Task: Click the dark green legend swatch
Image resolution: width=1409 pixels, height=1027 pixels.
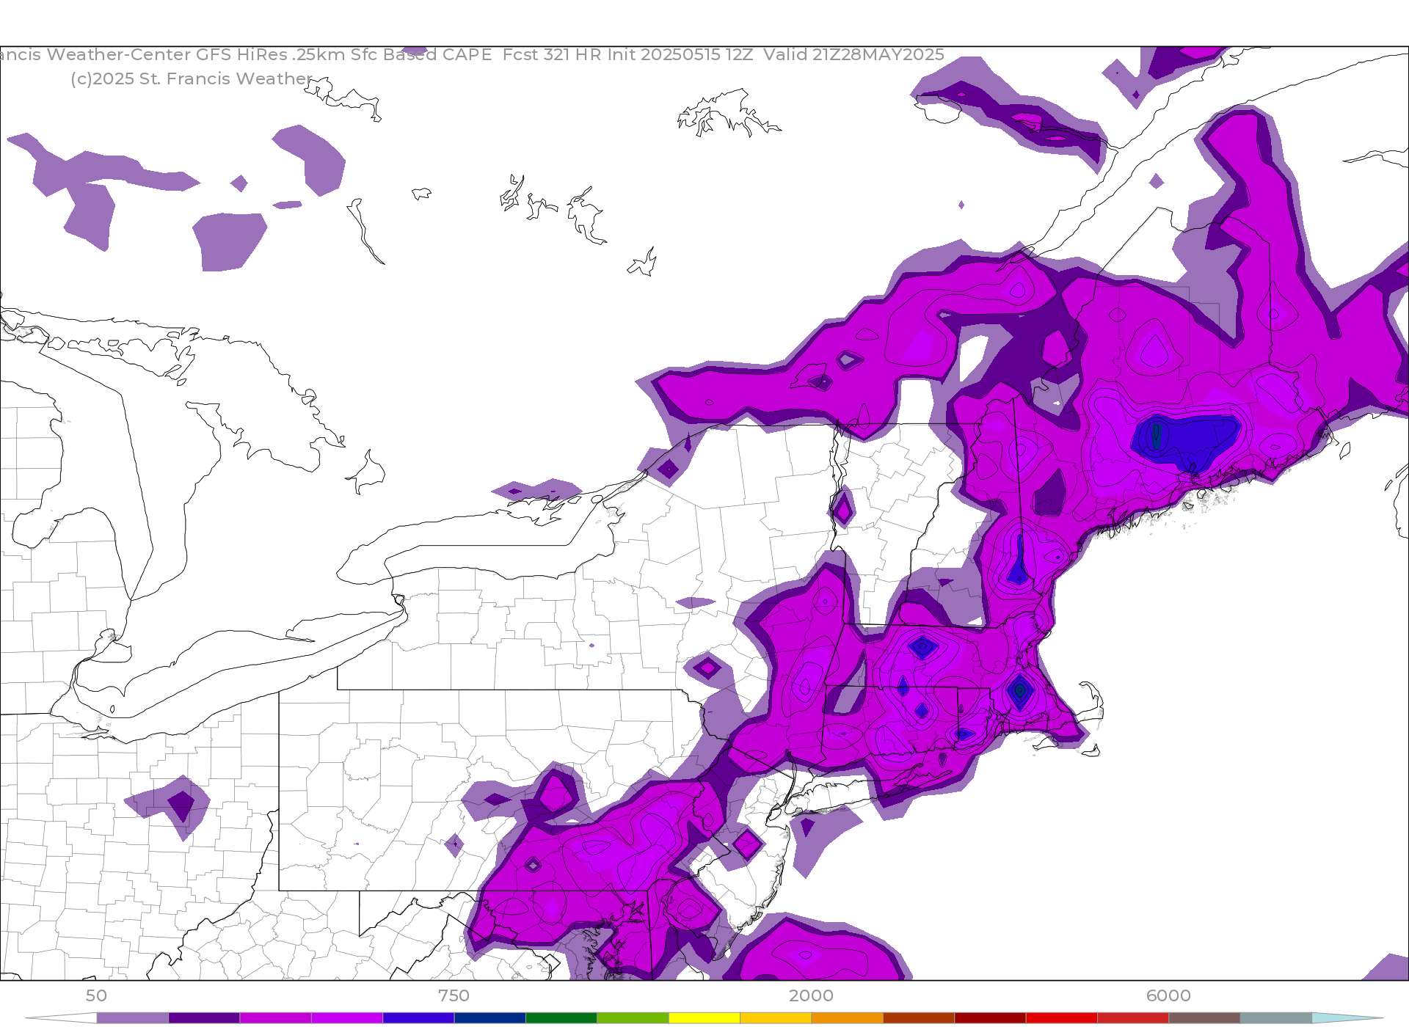Action: (561, 1018)
